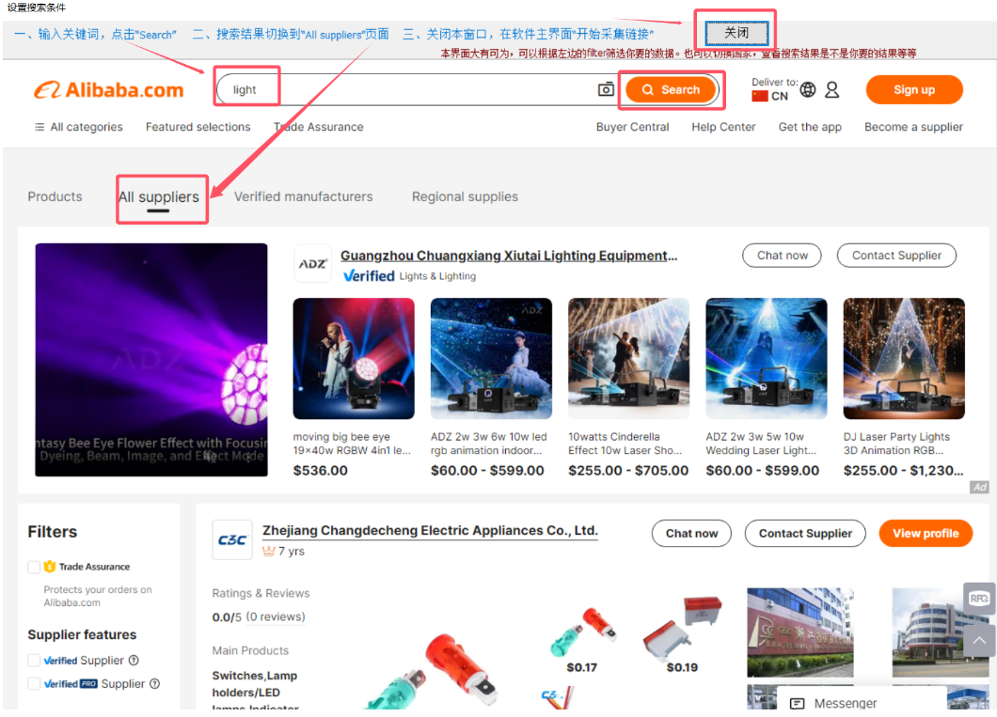Click the $0.19 red switch product image
This screenshot has width=997, height=717.
[682, 629]
